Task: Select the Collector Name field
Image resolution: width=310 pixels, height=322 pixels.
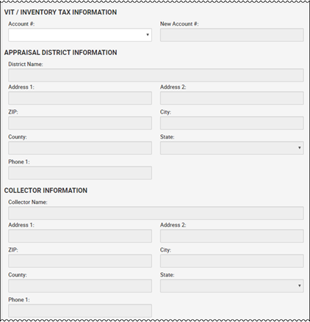Action: (x=156, y=213)
